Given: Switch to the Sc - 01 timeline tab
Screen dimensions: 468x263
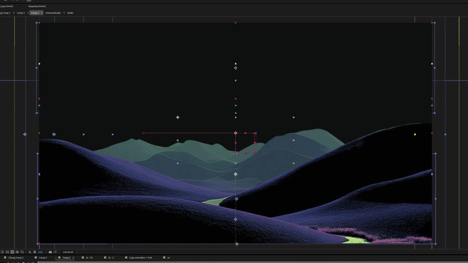Looking at the screenshot, I should coord(90,258).
